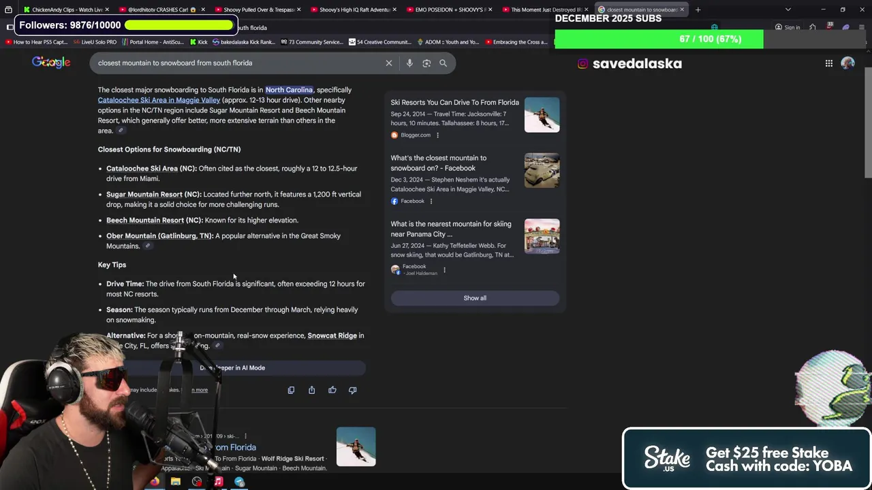Click skier thumbnail of Blogger.com result
872x490 pixels.
[542, 115]
